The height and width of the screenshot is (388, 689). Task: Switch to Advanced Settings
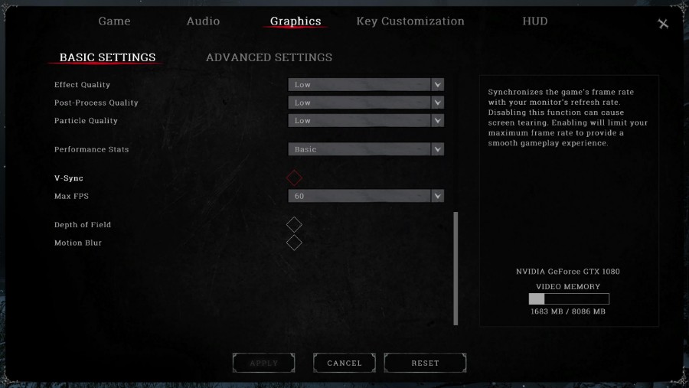(269, 57)
